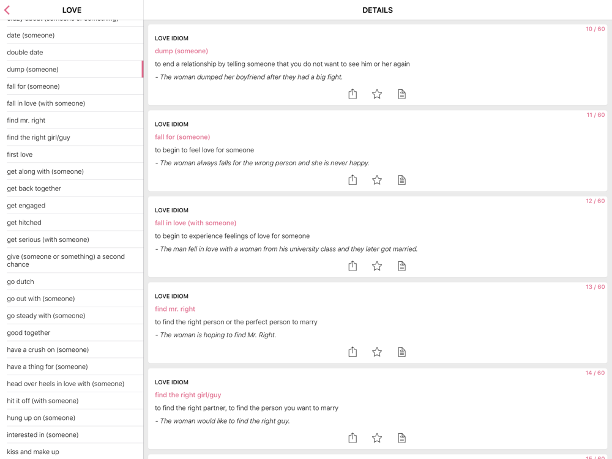Star the 'fall for (someone)' idiom
Viewport: 612px width, 459px height.
tap(377, 180)
